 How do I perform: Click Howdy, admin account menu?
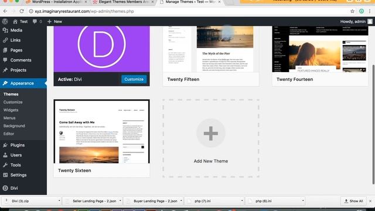coord(356,22)
